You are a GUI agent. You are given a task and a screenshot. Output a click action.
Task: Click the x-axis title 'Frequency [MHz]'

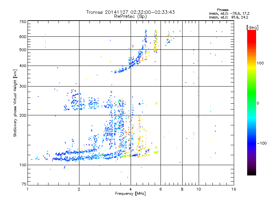coord(130,194)
